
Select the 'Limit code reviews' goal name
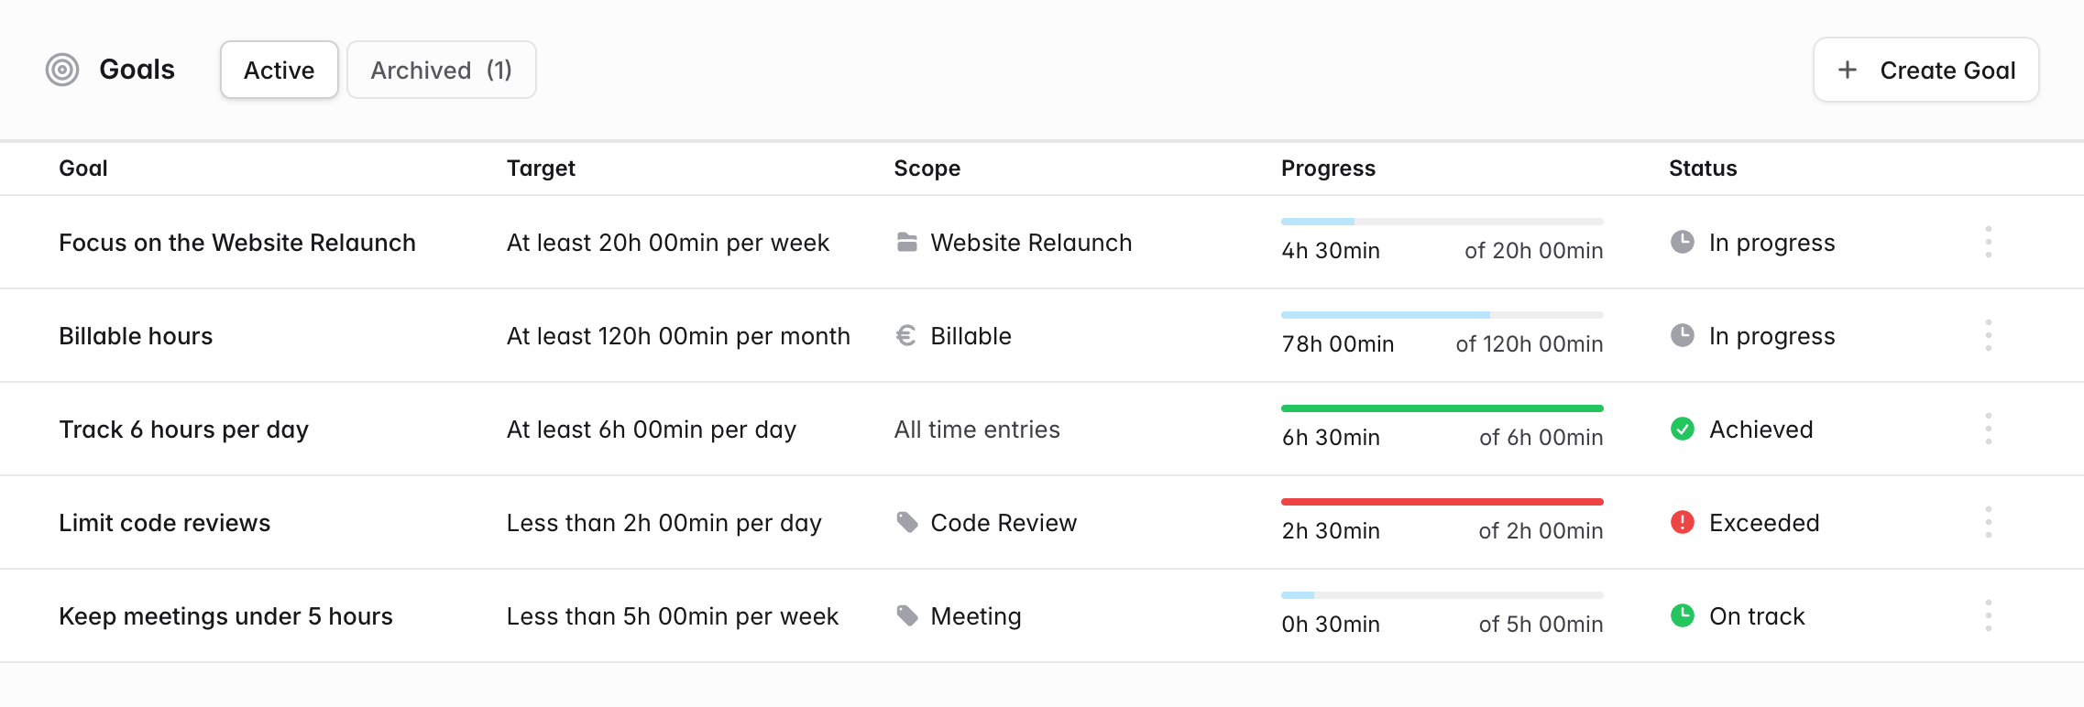tap(165, 523)
